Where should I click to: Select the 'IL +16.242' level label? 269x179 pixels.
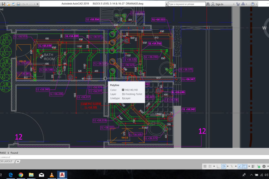point(189,109)
